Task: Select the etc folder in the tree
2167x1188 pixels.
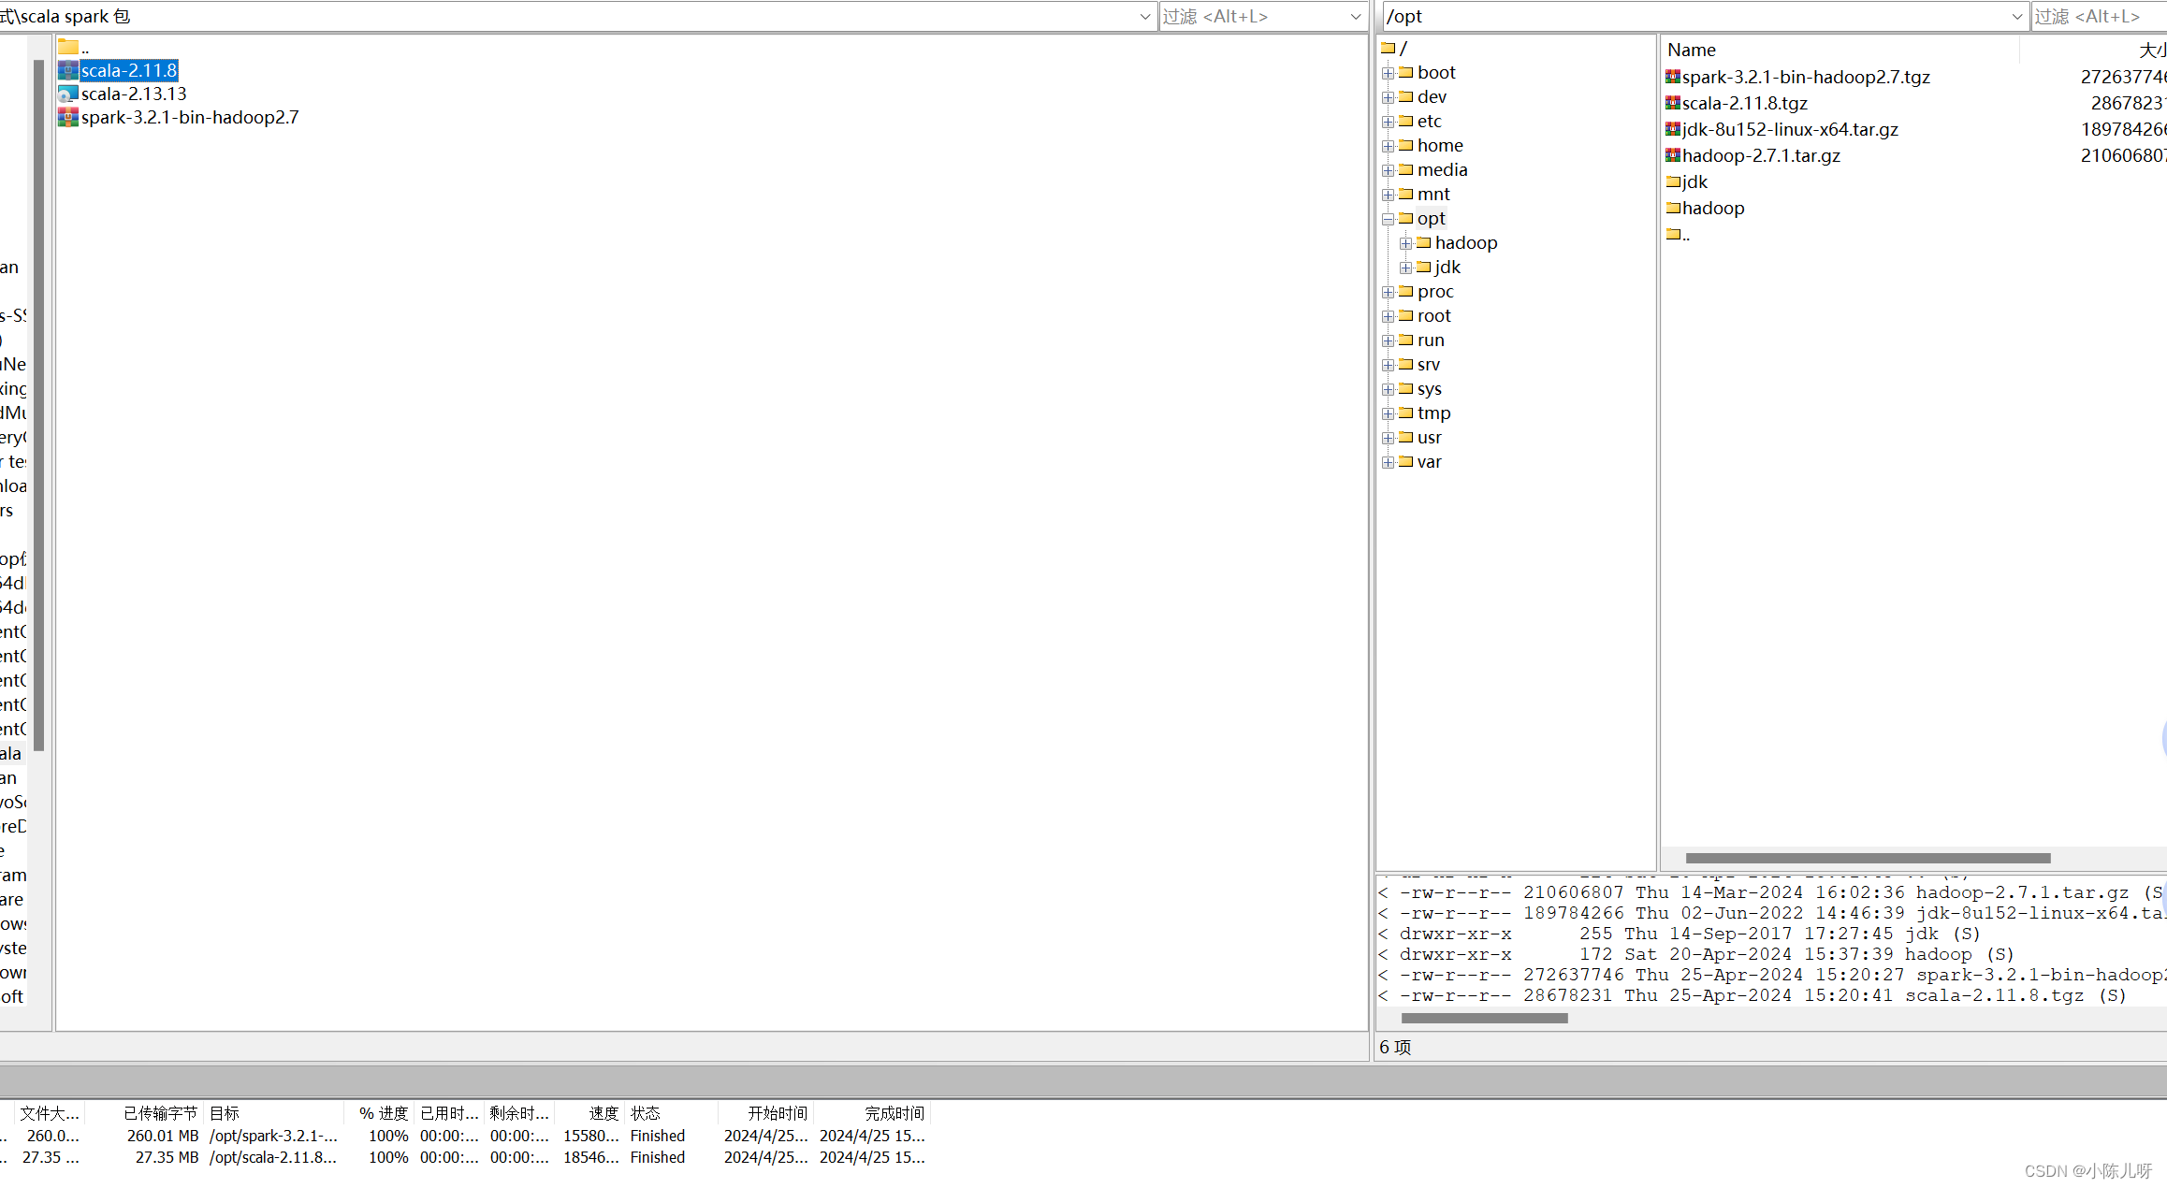Action: 1429,122
